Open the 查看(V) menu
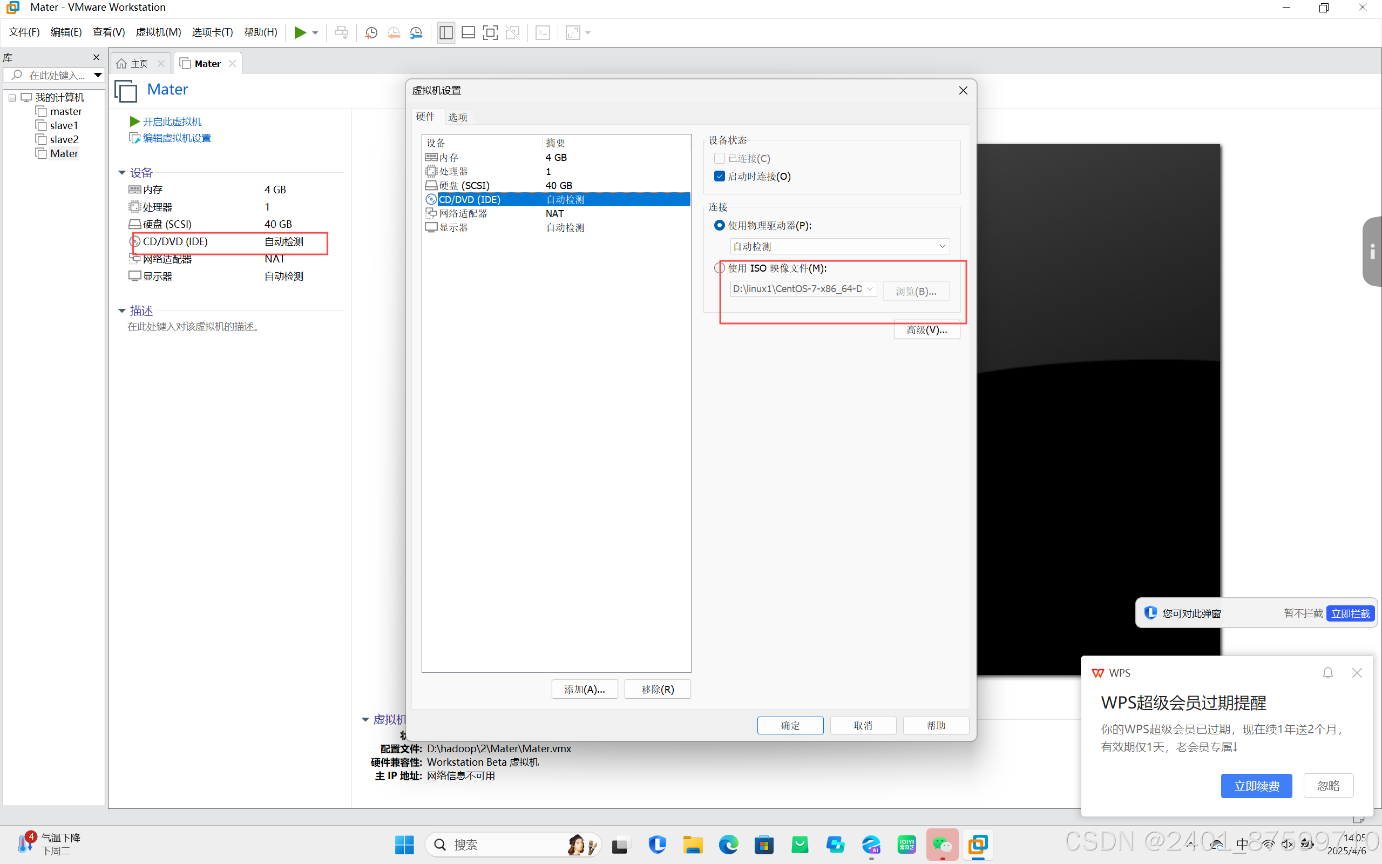1382x864 pixels. (109, 32)
